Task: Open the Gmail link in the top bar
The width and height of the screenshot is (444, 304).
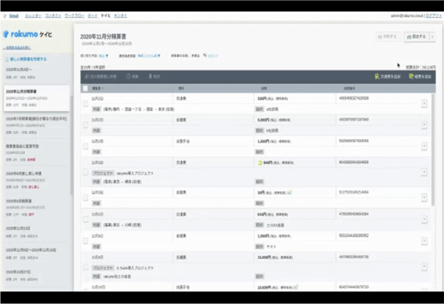Action: click(13, 16)
